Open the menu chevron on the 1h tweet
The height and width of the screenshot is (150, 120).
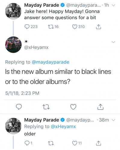(113, 5)
